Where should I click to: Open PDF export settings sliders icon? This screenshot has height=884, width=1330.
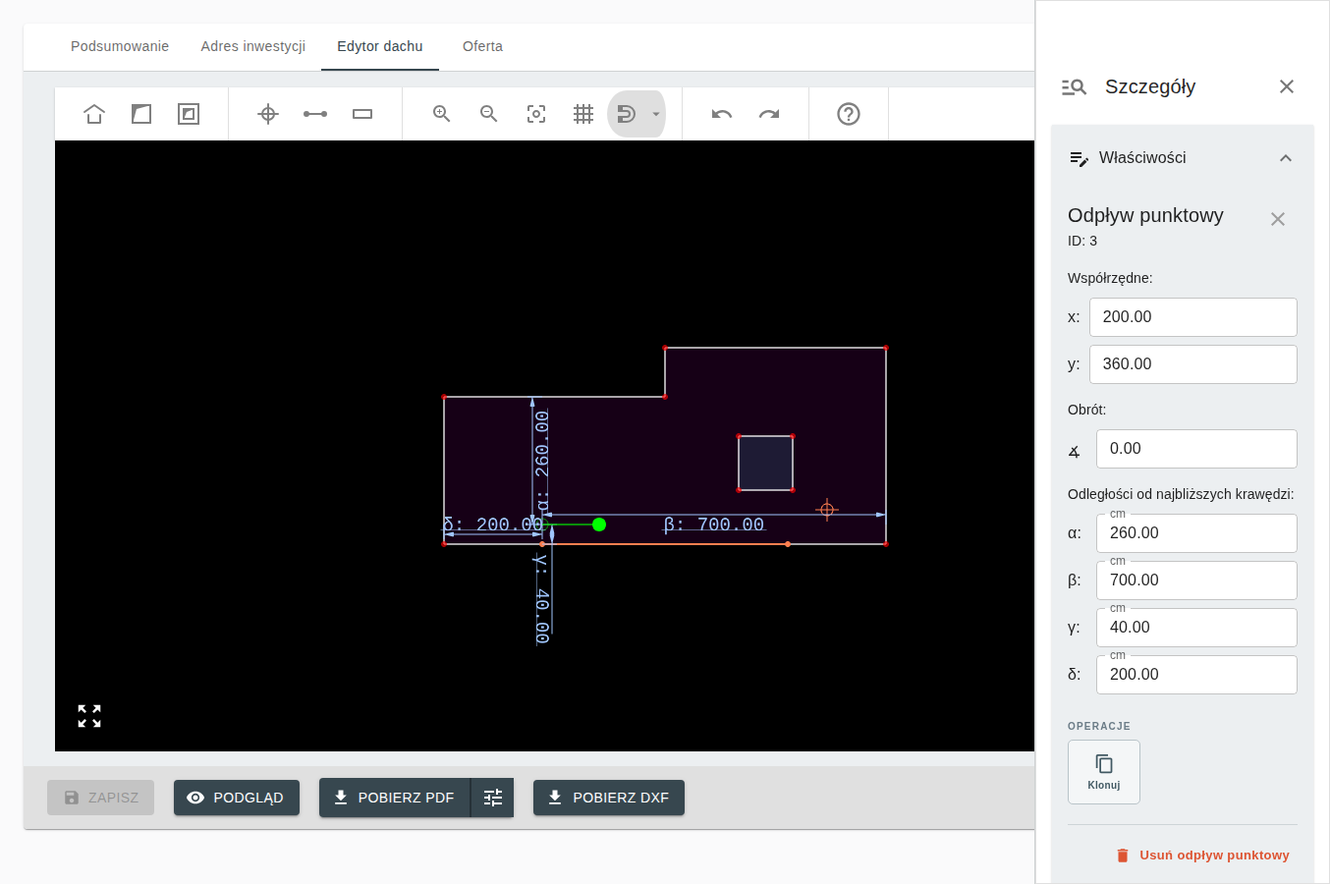493,798
